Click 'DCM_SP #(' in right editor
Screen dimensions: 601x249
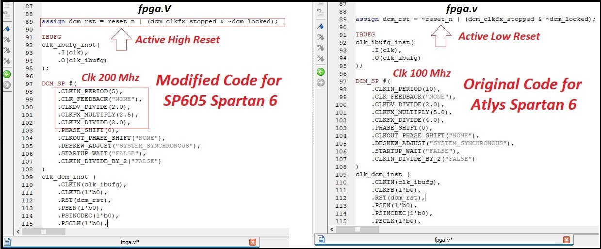[373, 81]
